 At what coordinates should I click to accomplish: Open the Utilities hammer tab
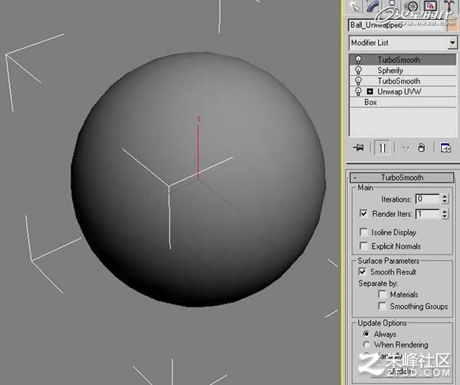click(x=449, y=6)
